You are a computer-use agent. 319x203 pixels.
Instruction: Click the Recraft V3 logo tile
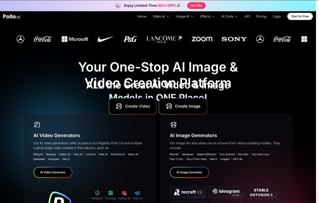pos(188,192)
